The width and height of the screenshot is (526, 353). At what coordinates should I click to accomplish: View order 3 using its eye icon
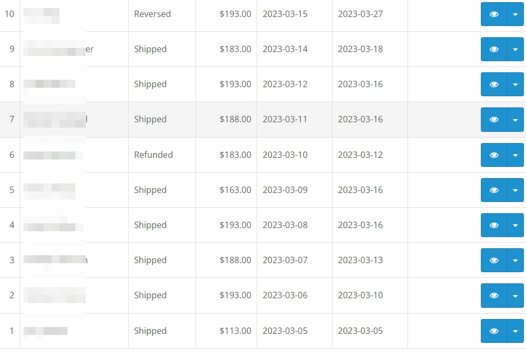494,260
